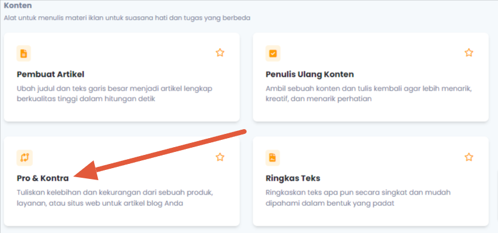Screen dimensions: 498x233
Task: Click the red arrow pointing to Pro & Kontra
Action: pos(160,155)
